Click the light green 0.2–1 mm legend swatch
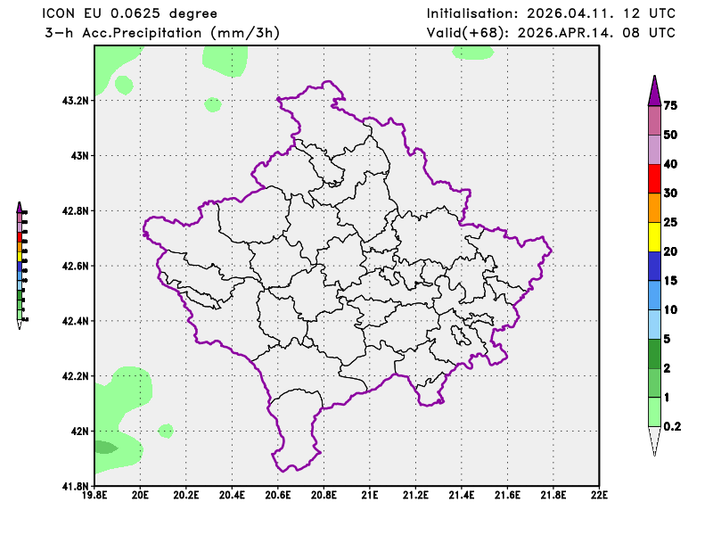 (x=654, y=411)
